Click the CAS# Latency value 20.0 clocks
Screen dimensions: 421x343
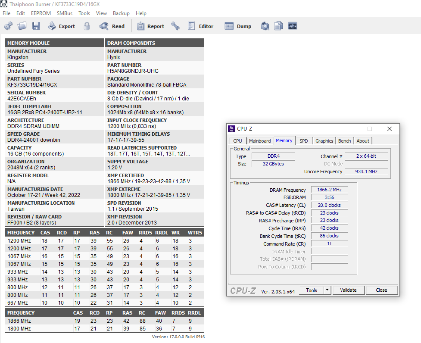pyautogui.click(x=330, y=205)
